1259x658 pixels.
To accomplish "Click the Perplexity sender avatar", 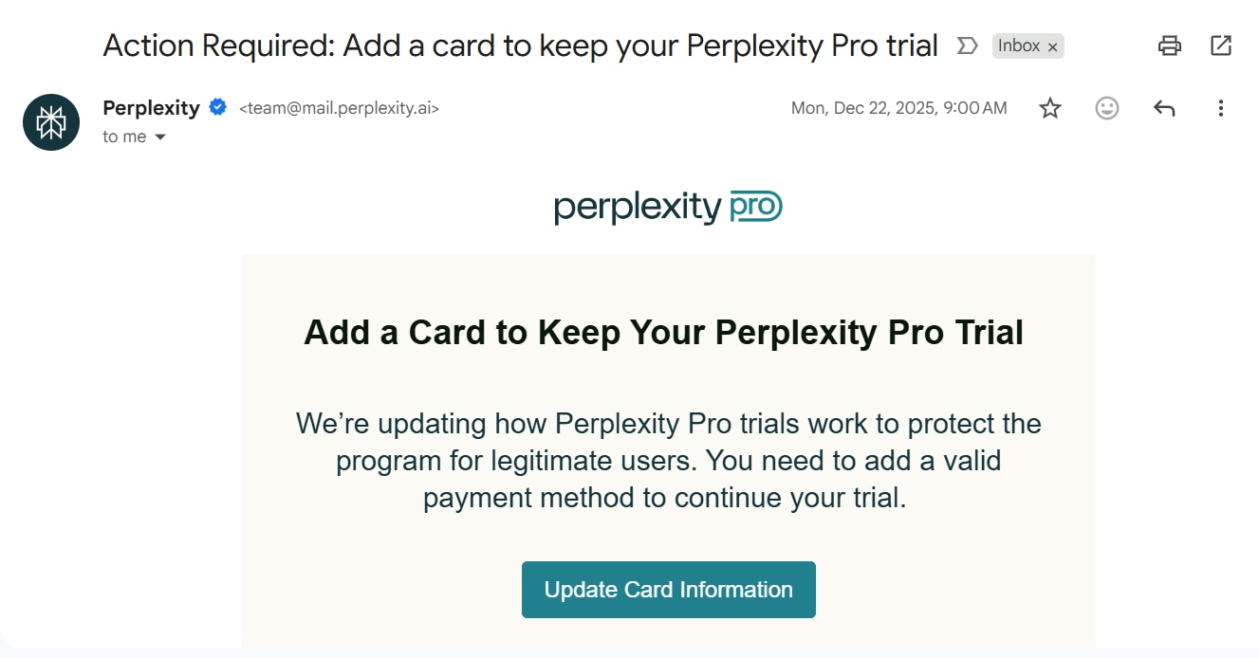I will (51, 122).
